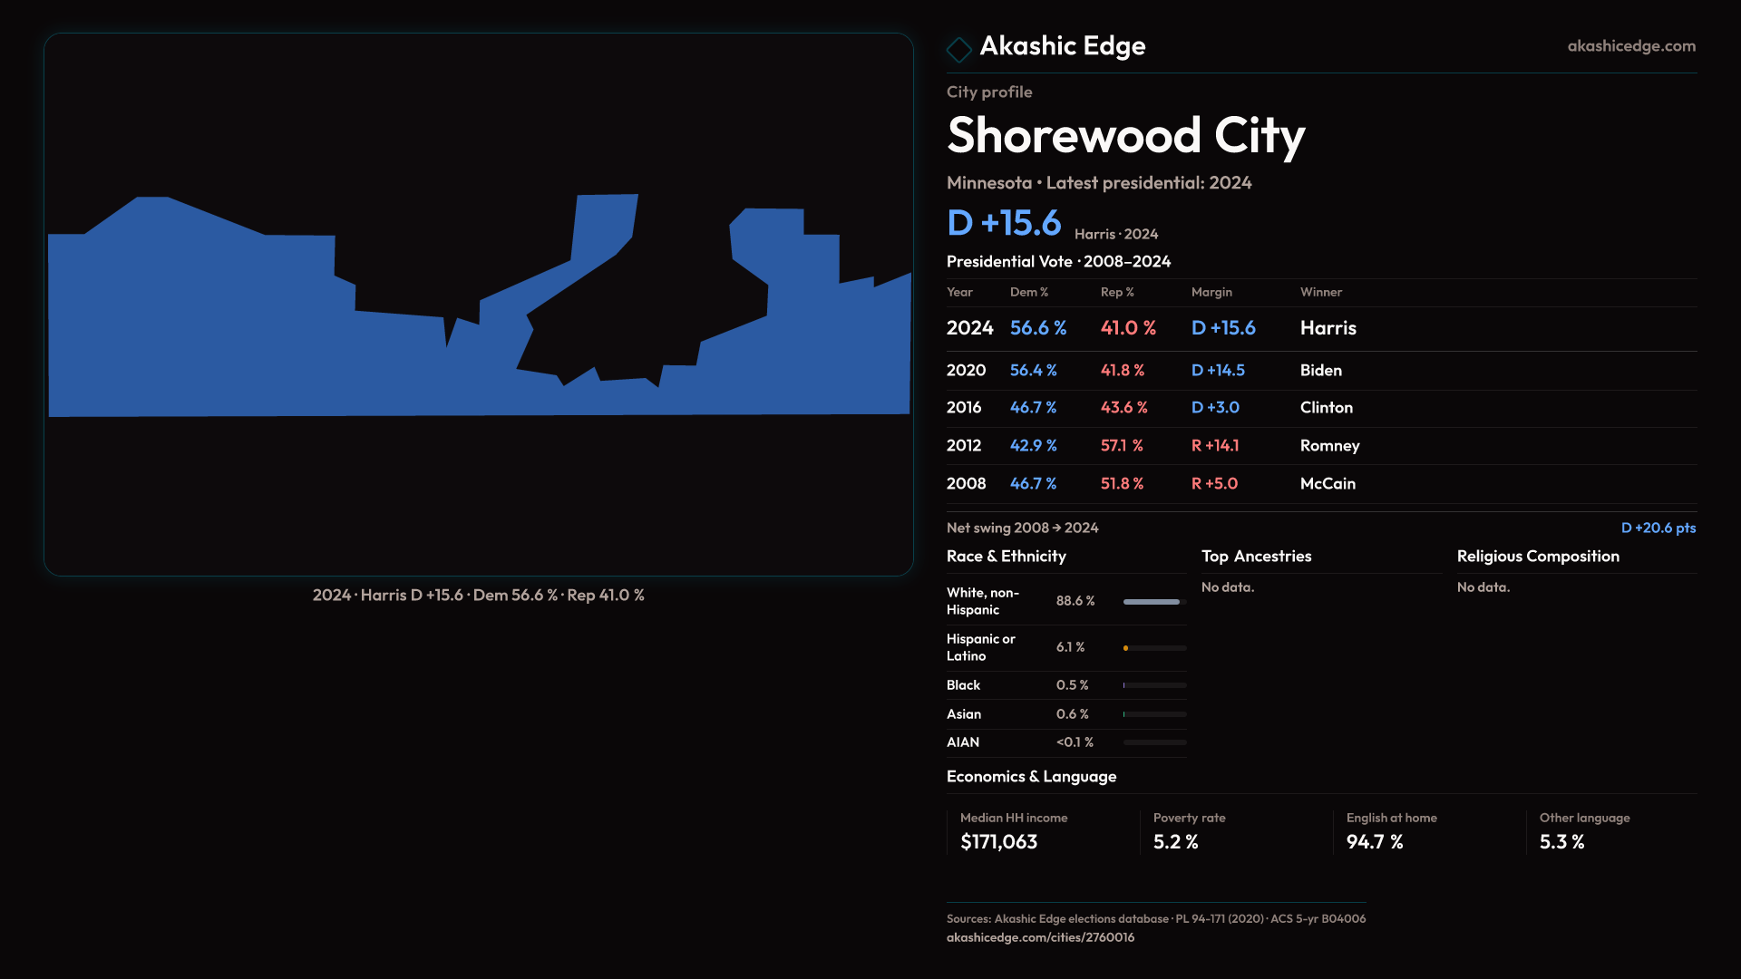Screen dimensions: 1741x979
Task: Click the D +20.6 pts net swing value
Action: coord(1658,528)
